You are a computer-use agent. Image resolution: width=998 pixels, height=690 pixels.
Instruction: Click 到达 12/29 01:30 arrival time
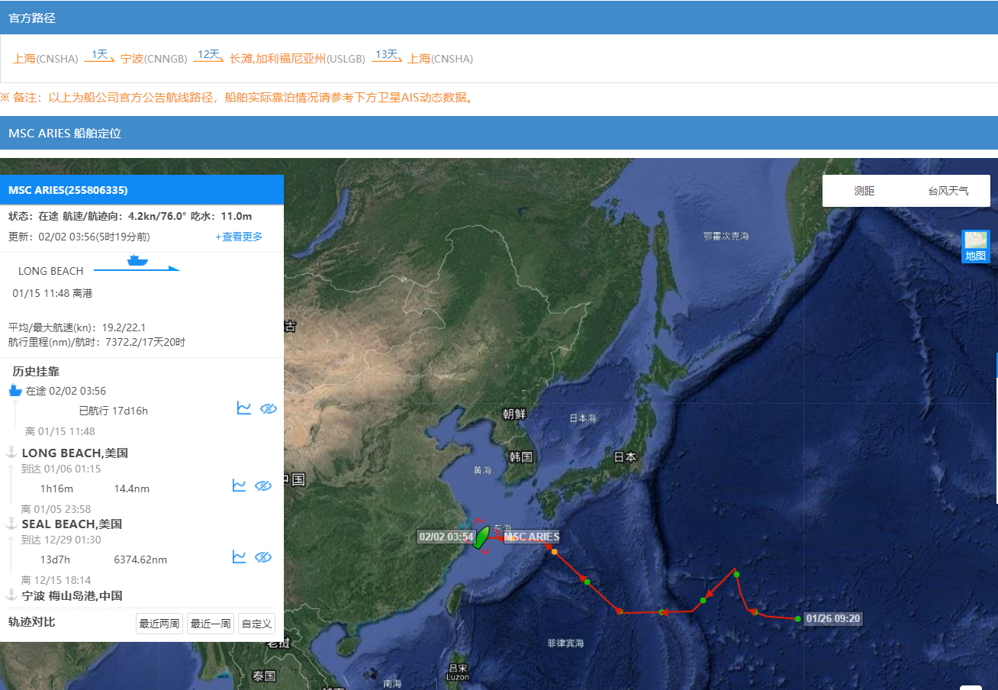point(60,540)
